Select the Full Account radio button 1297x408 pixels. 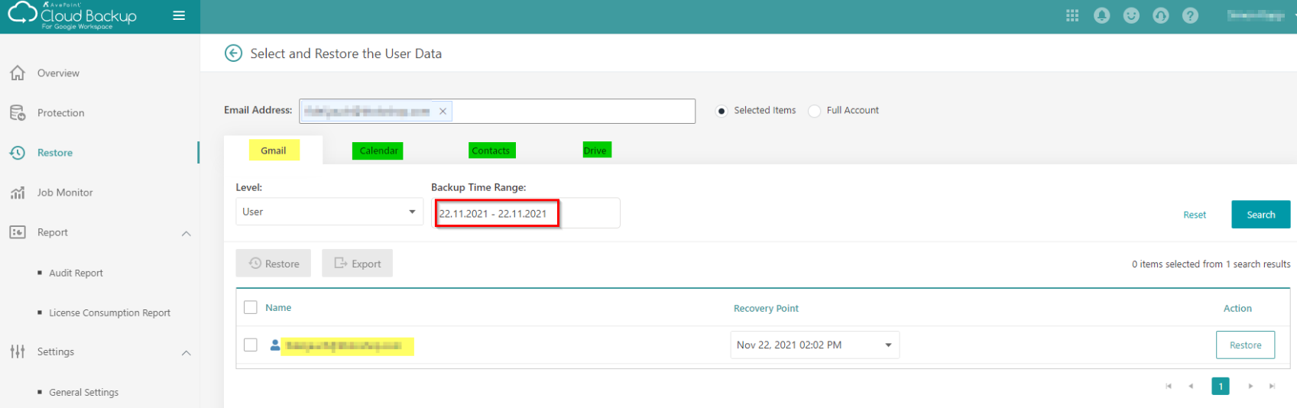[x=815, y=111]
